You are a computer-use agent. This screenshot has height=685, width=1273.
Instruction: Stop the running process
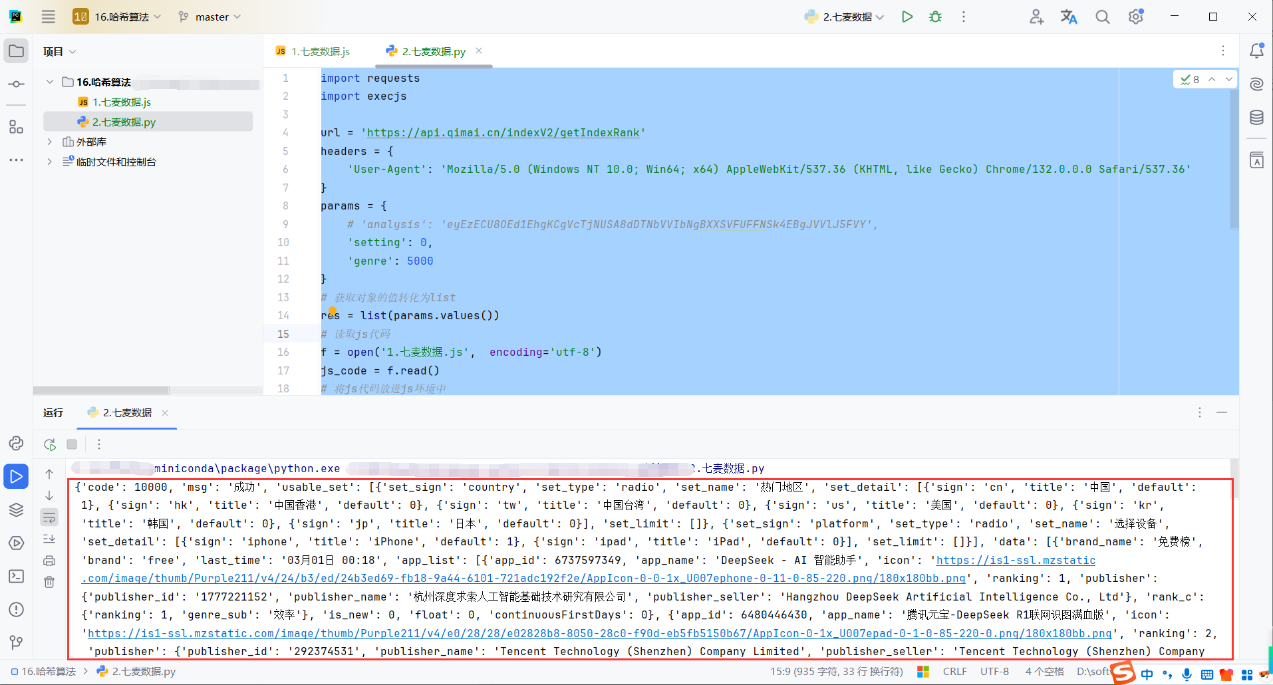pyautogui.click(x=72, y=444)
